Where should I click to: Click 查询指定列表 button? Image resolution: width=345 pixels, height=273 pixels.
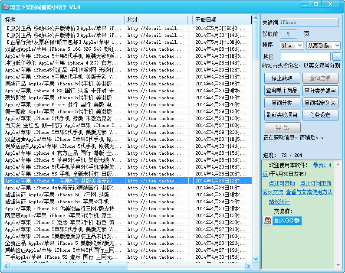320,103
